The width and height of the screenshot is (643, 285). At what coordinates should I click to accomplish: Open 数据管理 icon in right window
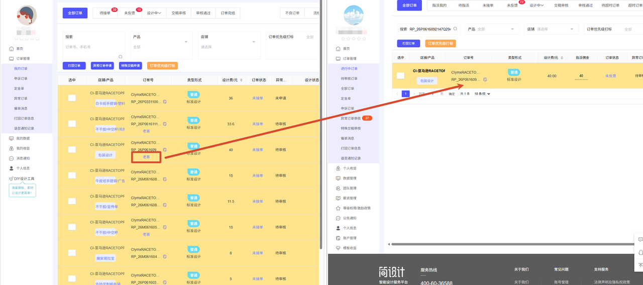pos(338,178)
